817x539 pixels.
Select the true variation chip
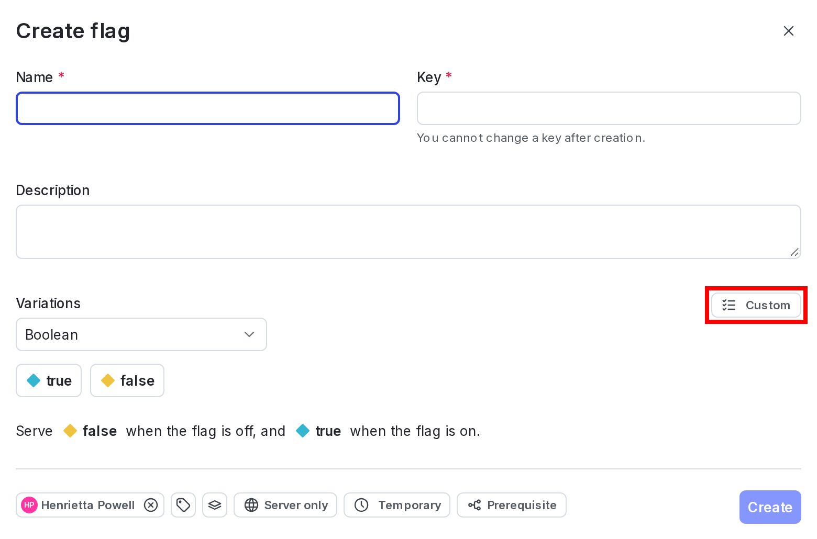(x=49, y=380)
